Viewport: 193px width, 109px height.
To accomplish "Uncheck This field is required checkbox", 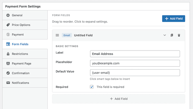I will pyautogui.click(x=92, y=87).
